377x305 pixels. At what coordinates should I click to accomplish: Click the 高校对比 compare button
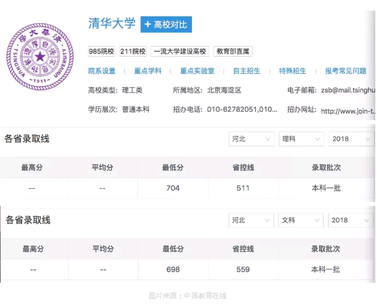pyautogui.click(x=166, y=25)
